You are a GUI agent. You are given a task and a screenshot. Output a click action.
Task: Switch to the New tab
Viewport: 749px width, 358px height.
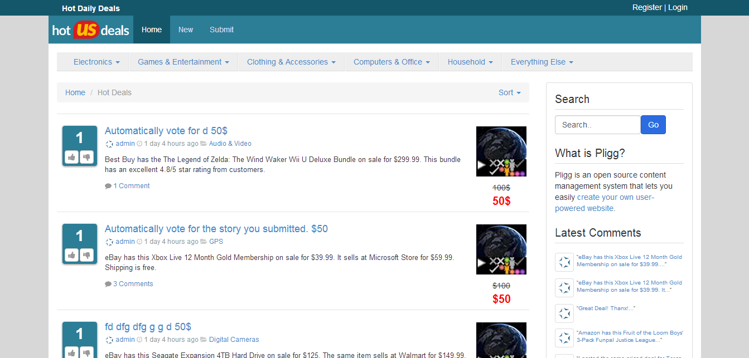(186, 30)
